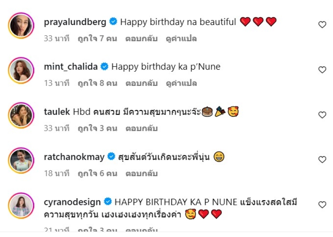Visit the ratchanokmay profile via username

pos(74,157)
